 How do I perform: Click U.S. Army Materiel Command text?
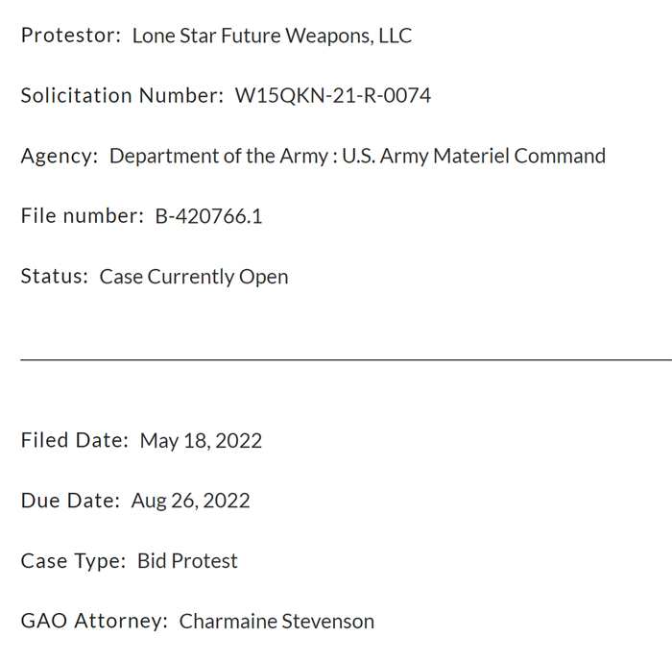(474, 157)
